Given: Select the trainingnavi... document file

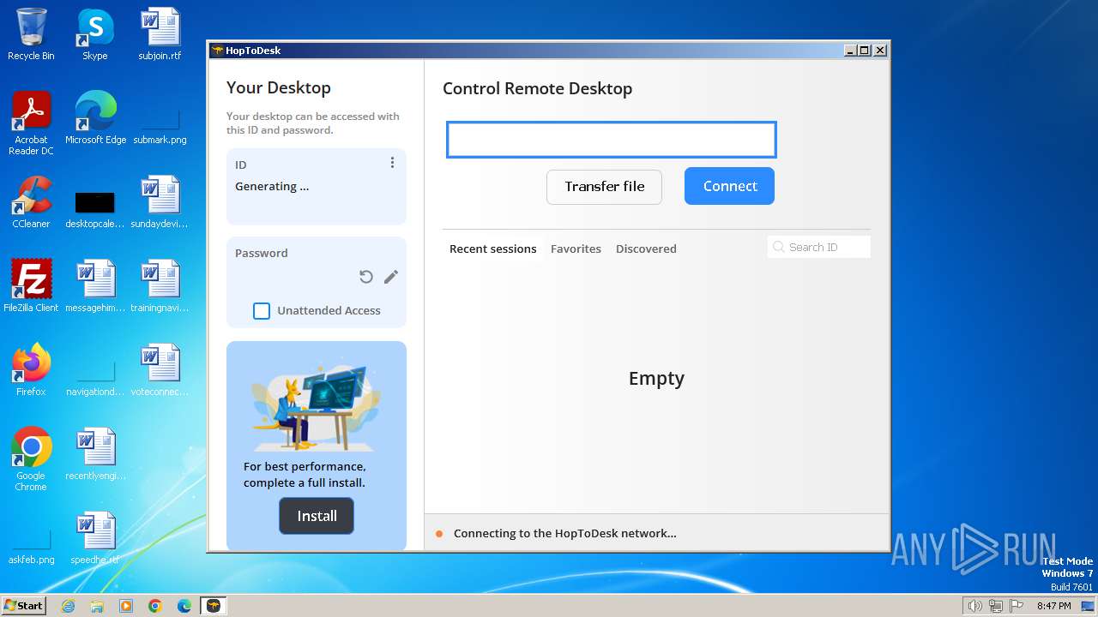Looking at the screenshot, I should [160, 286].
